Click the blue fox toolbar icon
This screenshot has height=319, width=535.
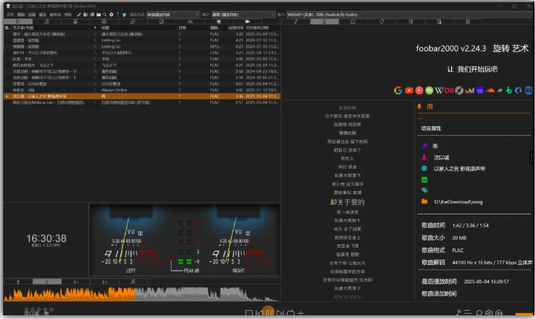click(124, 15)
